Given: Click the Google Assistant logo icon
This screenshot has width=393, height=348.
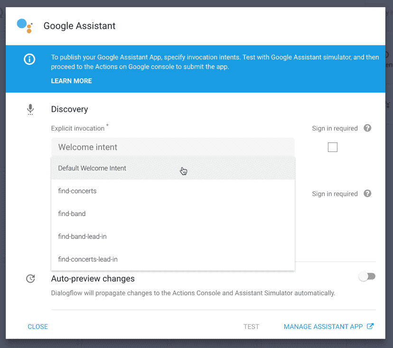Looking at the screenshot, I should (24, 26).
